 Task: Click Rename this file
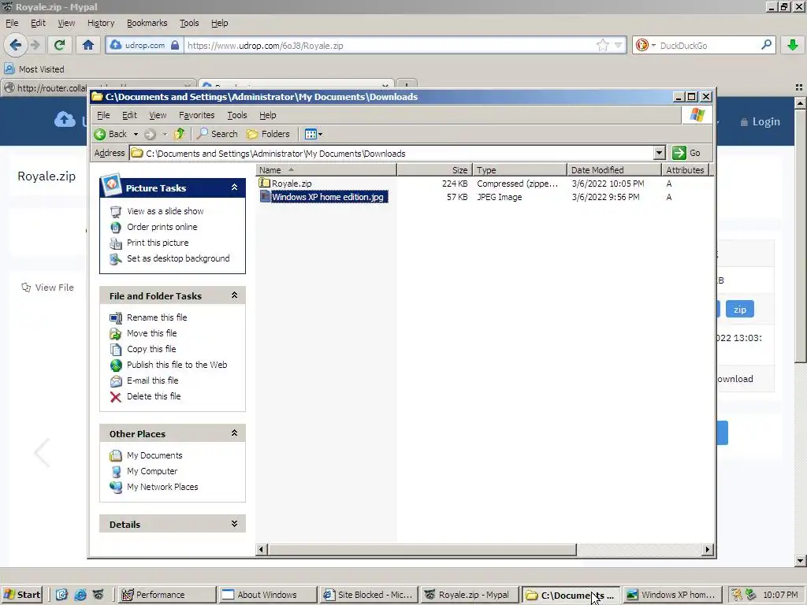157,317
